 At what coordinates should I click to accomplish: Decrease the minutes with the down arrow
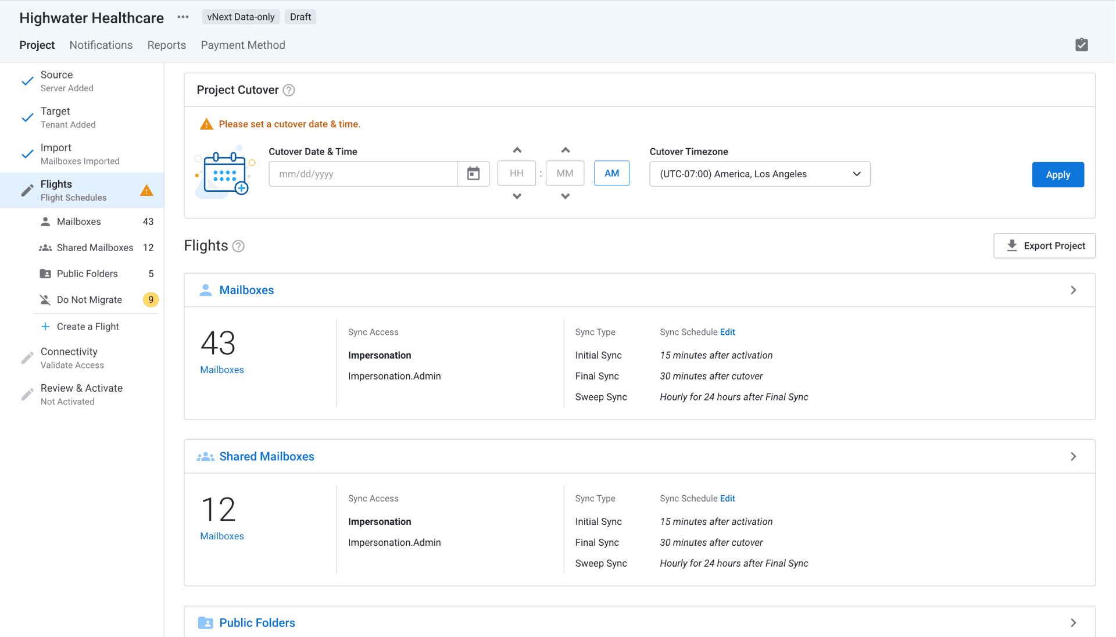[565, 196]
